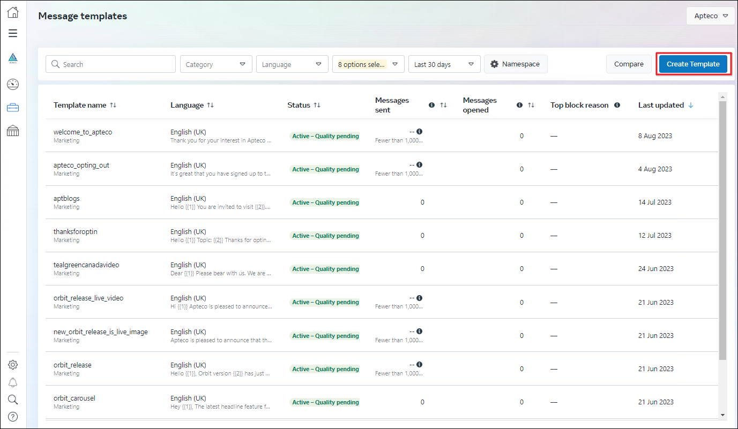738x429 pixels.
Task: Click the orbit_release template name
Action: [x=72, y=365]
